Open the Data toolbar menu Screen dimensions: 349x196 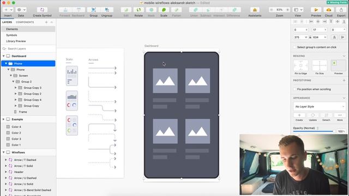tap(21, 10)
